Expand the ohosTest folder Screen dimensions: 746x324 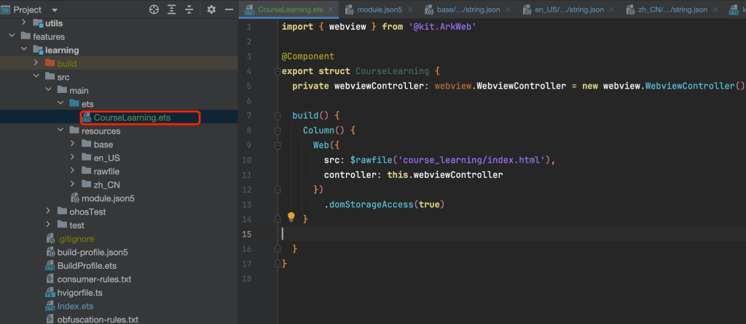pyautogui.click(x=48, y=211)
